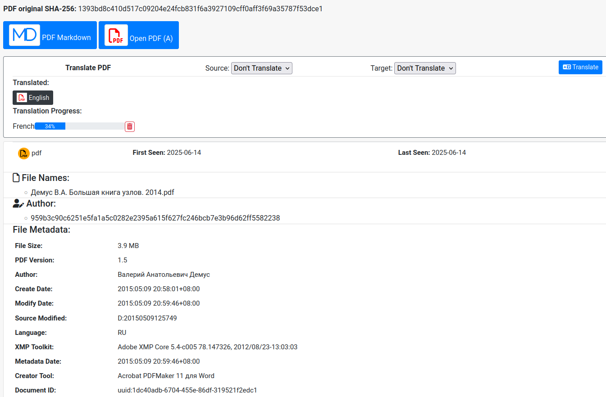Viewport: 606px width, 397px height.
Task: Click the Document ID uuid value
Action: coord(187,390)
